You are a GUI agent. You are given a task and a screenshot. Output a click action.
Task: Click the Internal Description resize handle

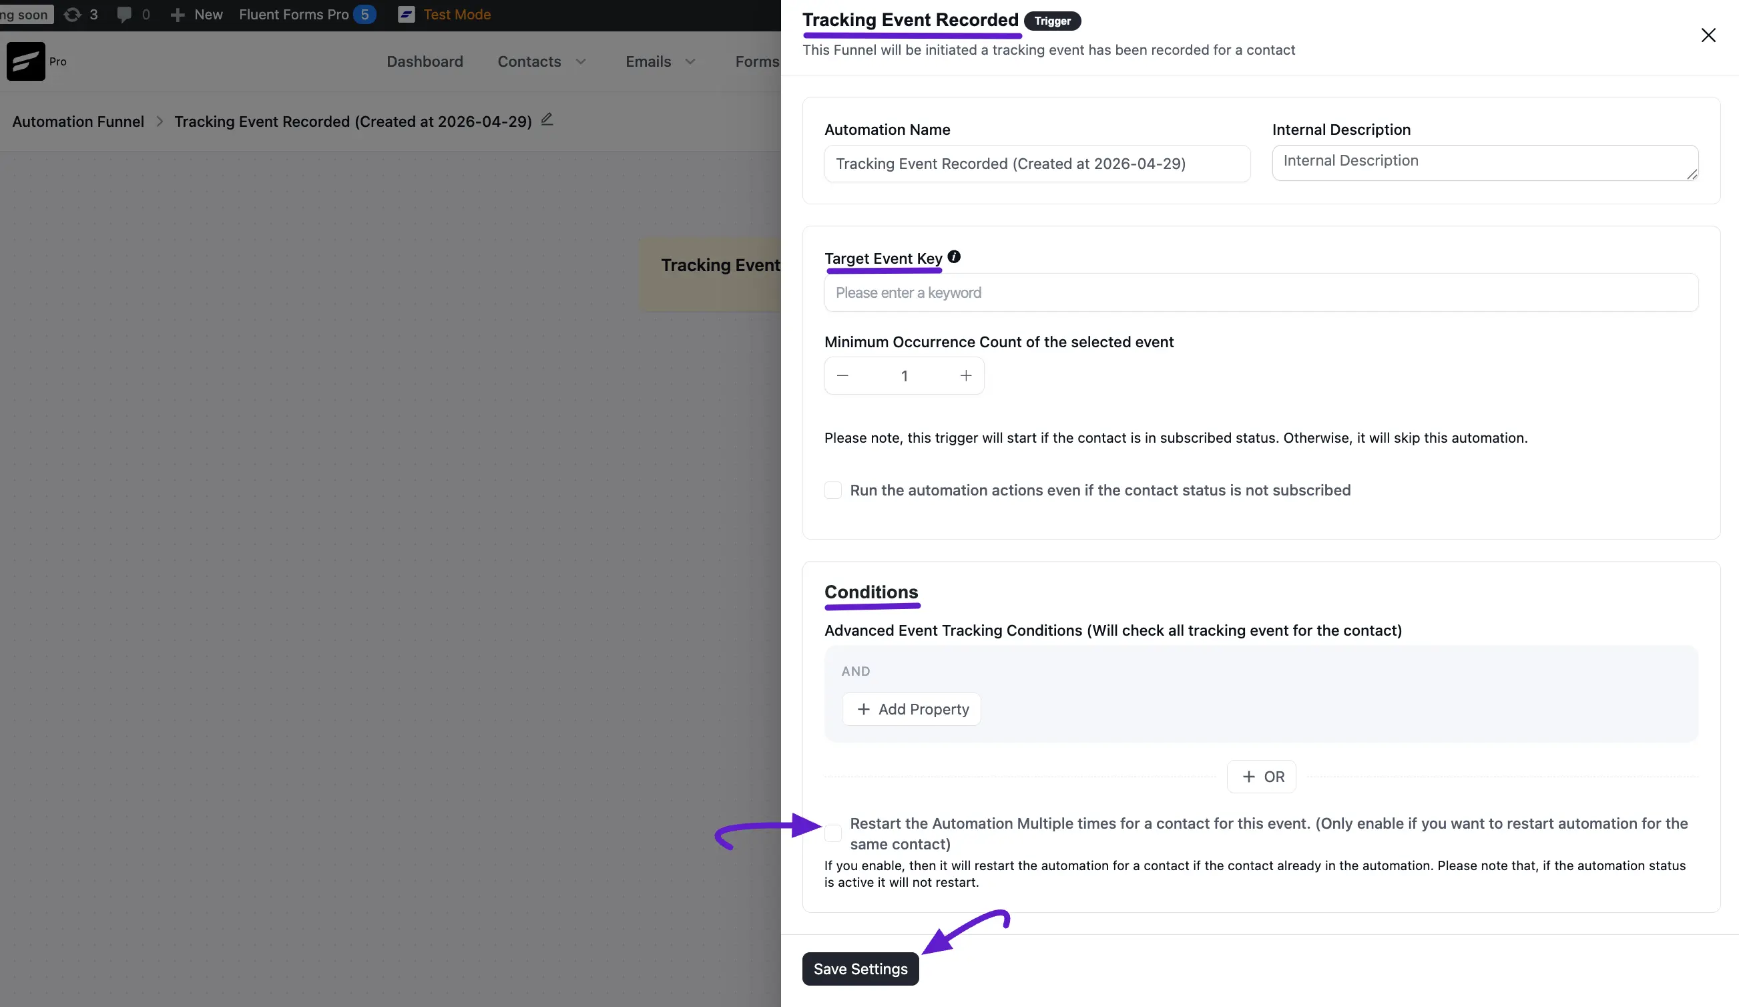pos(1692,174)
